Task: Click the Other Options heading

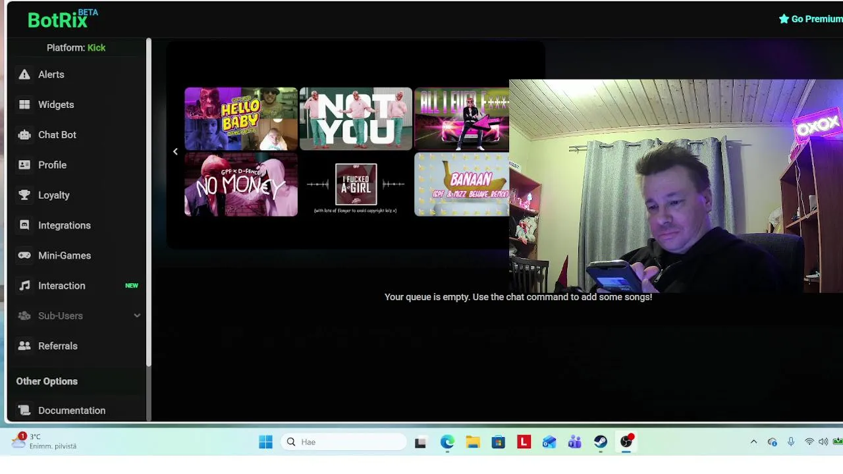Action: pyautogui.click(x=47, y=381)
